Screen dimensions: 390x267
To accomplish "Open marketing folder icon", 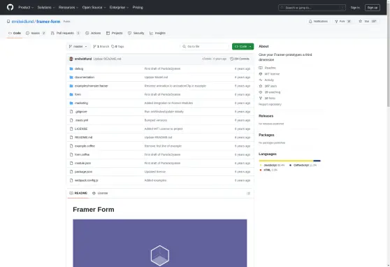I will click(71, 103).
